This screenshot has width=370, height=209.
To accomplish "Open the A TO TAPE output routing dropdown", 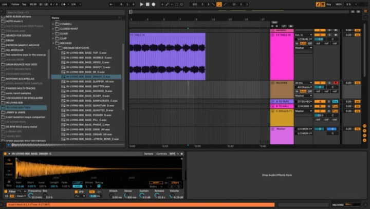I will point(304,102).
